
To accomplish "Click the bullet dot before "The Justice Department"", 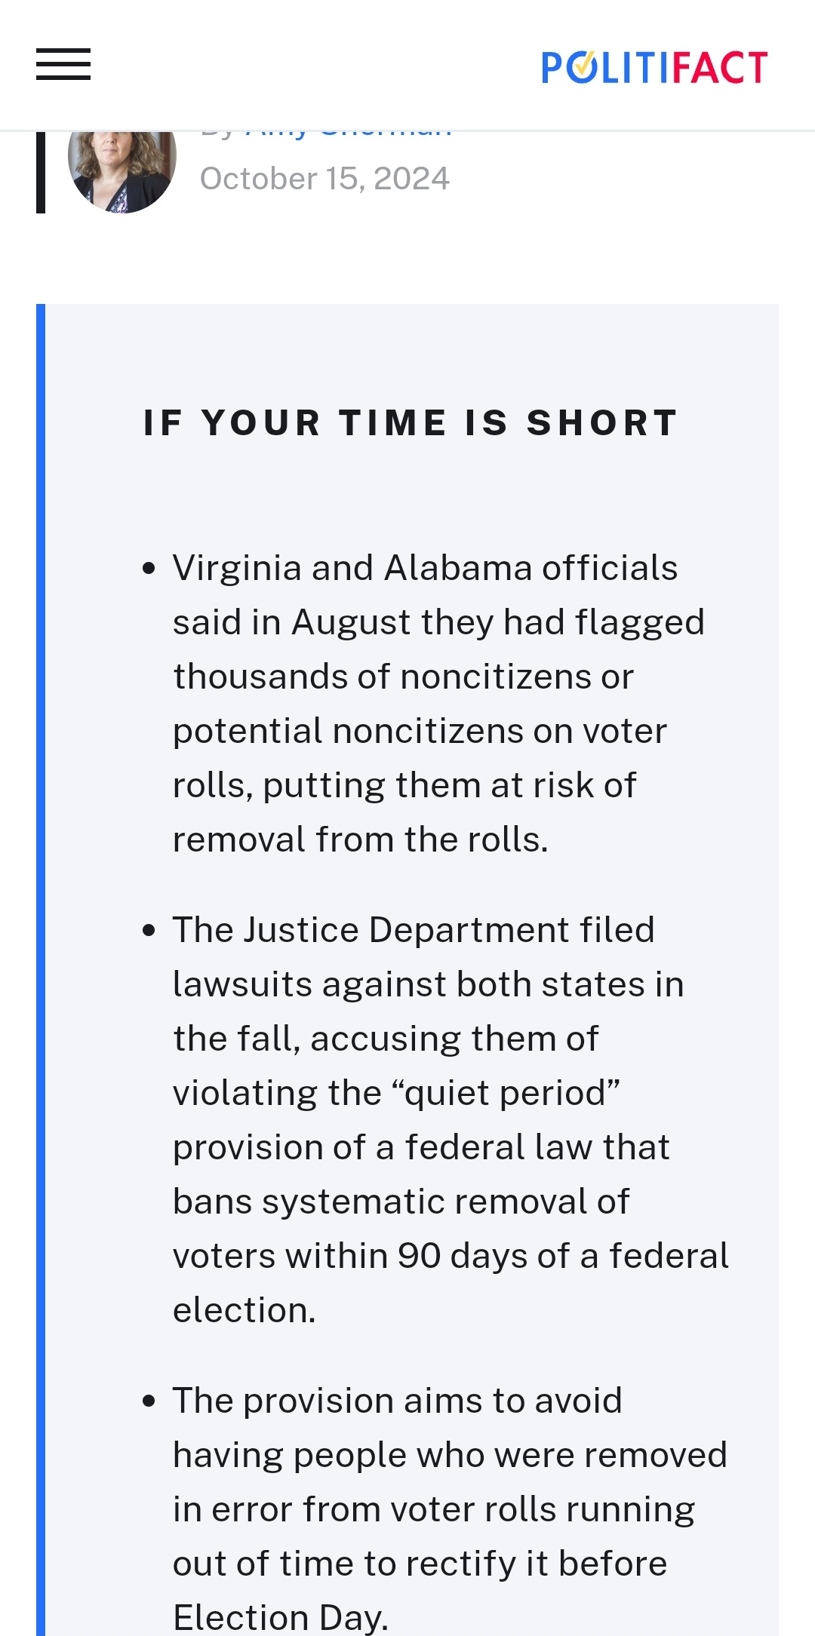I will [149, 931].
